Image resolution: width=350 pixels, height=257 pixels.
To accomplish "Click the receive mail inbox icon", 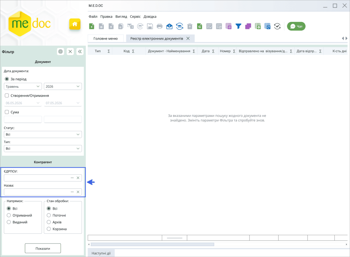I will pos(169,26).
